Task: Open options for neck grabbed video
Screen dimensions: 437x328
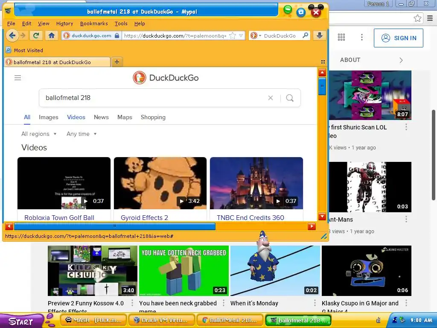Action: pyautogui.click(x=224, y=303)
